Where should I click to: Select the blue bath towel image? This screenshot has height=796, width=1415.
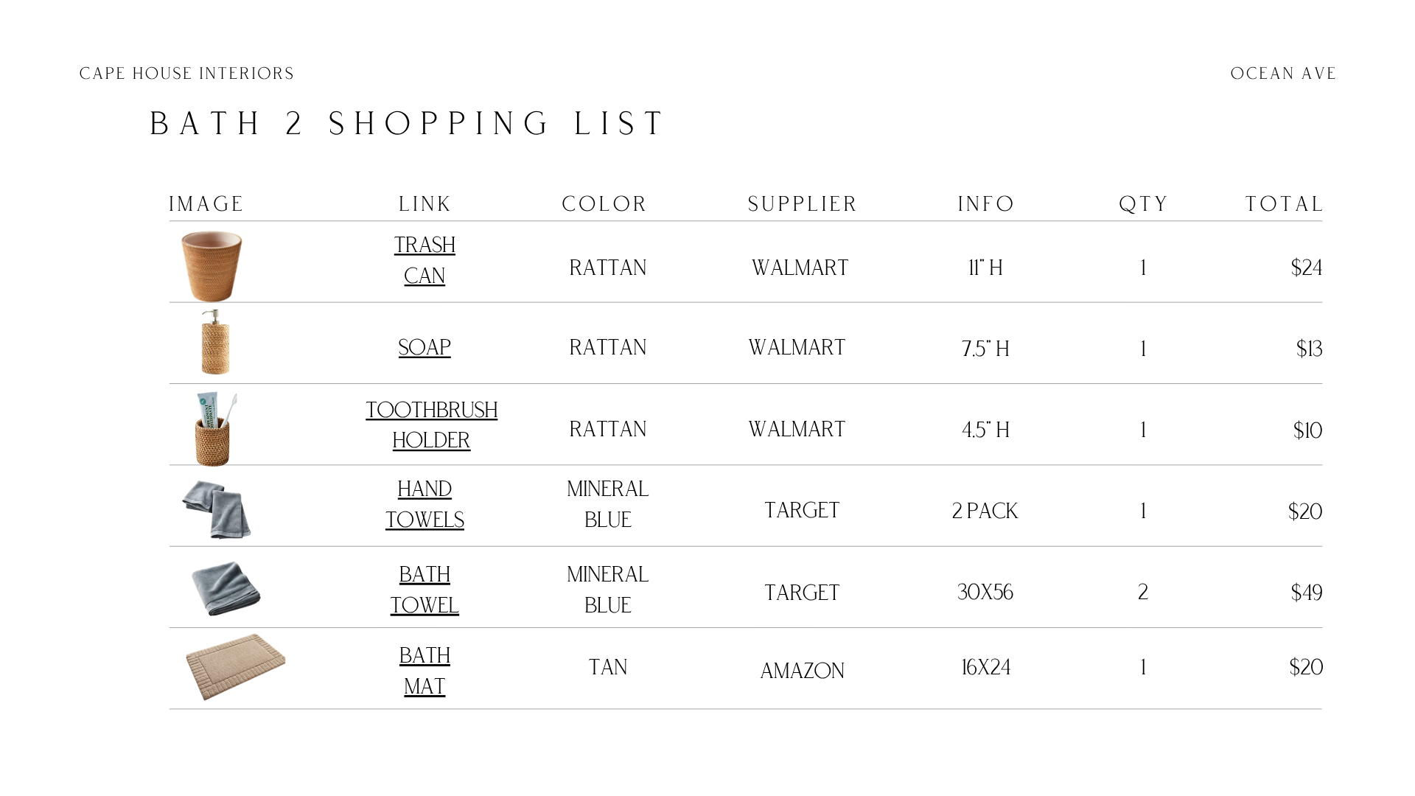226,588
